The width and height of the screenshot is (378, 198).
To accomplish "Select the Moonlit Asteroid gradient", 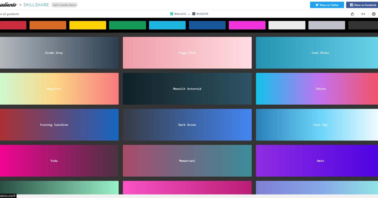I will [187, 89].
